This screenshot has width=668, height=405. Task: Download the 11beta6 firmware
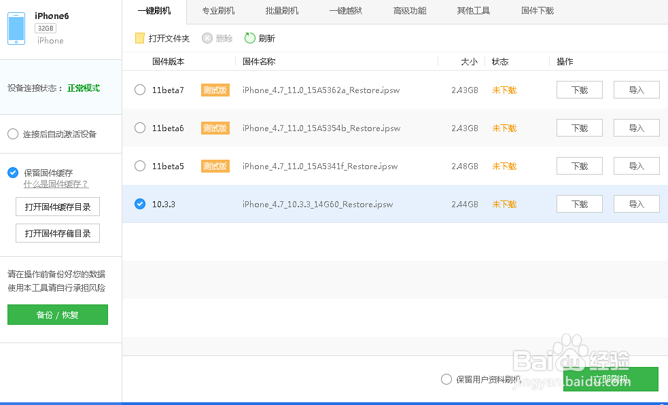(580, 128)
